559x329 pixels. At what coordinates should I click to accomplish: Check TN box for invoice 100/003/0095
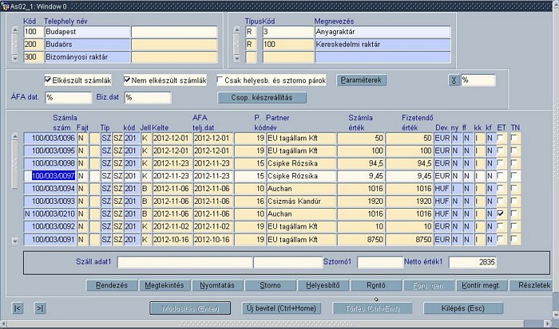point(513,151)
